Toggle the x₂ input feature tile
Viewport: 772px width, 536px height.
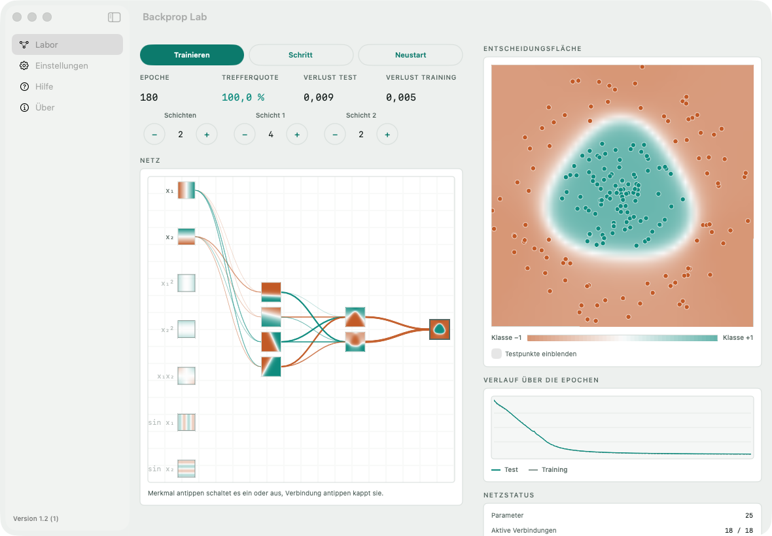pos(186,237)
